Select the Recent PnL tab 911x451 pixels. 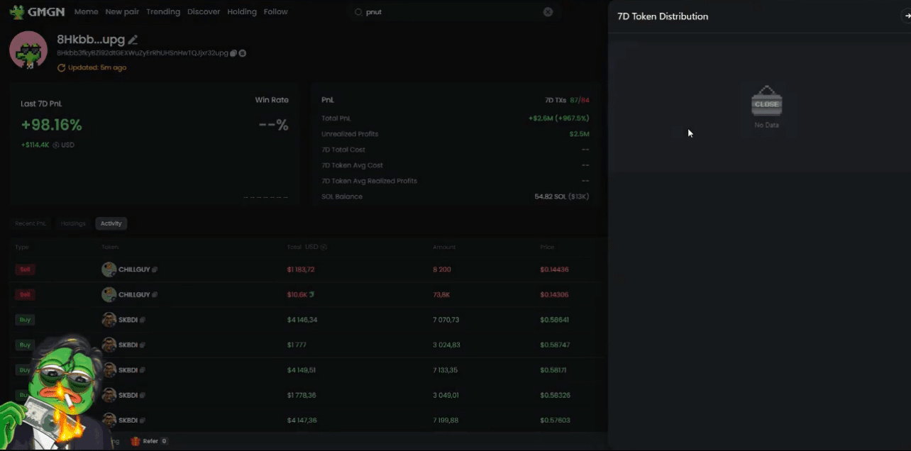pyautogui.click(x=31, y=223)
